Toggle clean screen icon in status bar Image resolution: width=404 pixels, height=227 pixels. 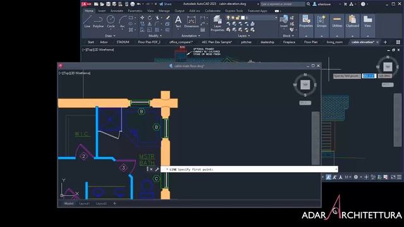[393, 177]
